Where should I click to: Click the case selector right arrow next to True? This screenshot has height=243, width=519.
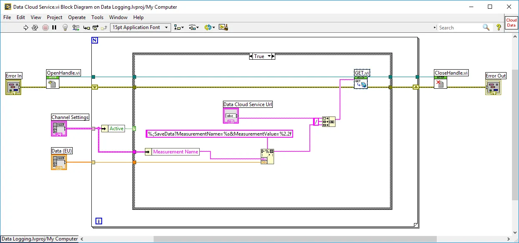(272, 56)
